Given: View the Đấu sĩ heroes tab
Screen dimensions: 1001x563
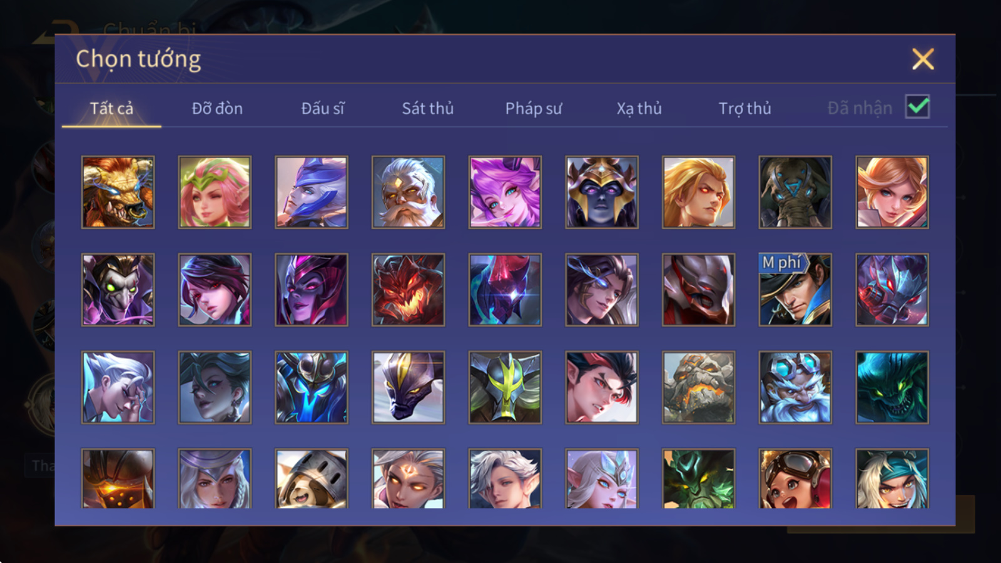Looking at the screenshot, I should (x=323, y=108).
